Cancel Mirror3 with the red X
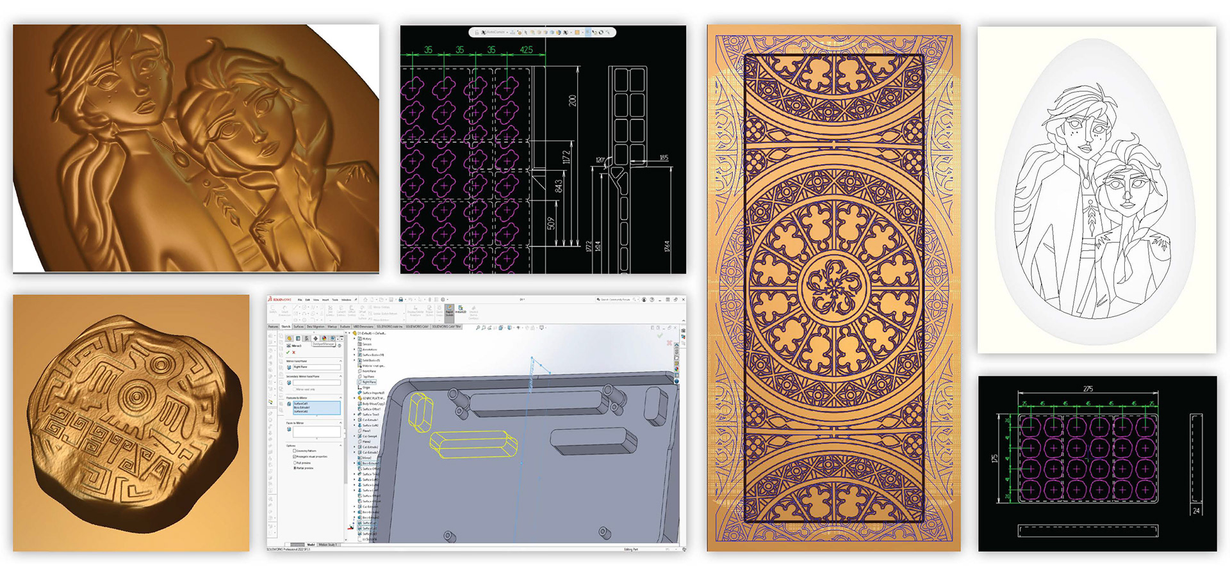Viewport: 1230px width, 576px height. click(x=294, y=352)
